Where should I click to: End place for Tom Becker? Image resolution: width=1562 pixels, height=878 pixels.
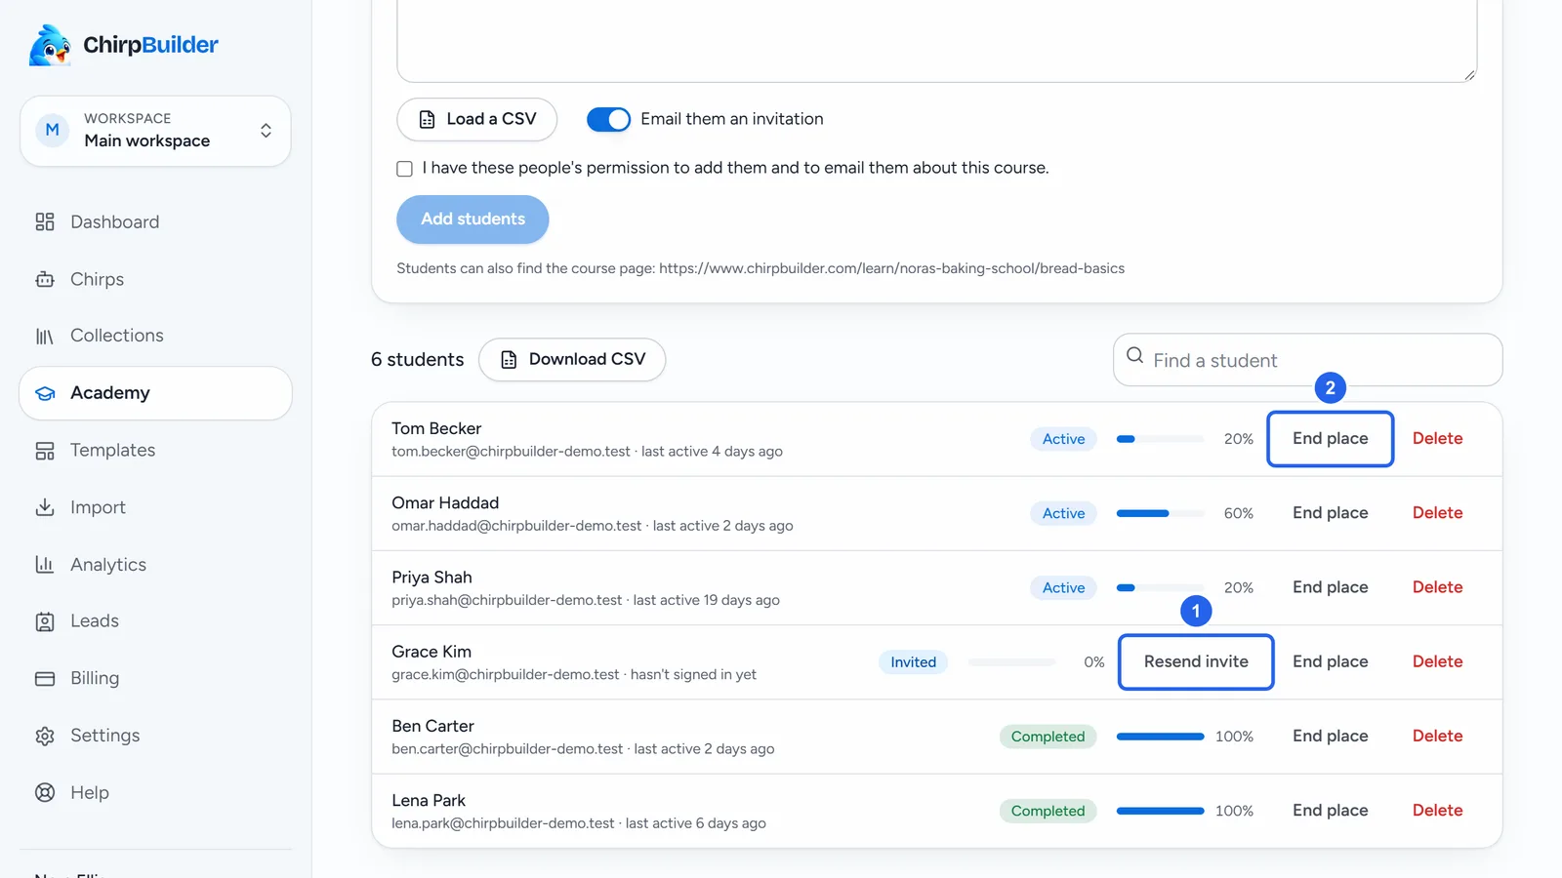tap(1330, 439)
